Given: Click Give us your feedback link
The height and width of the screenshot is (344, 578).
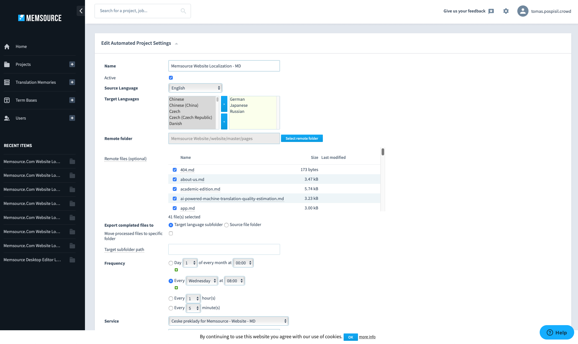Looking at the screenshot, I should coord(464,11).
